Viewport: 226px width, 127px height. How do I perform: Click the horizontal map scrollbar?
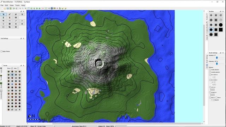[x=126, y=123]
